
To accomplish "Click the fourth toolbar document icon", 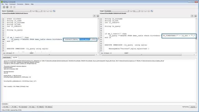I will click(14, 7).
